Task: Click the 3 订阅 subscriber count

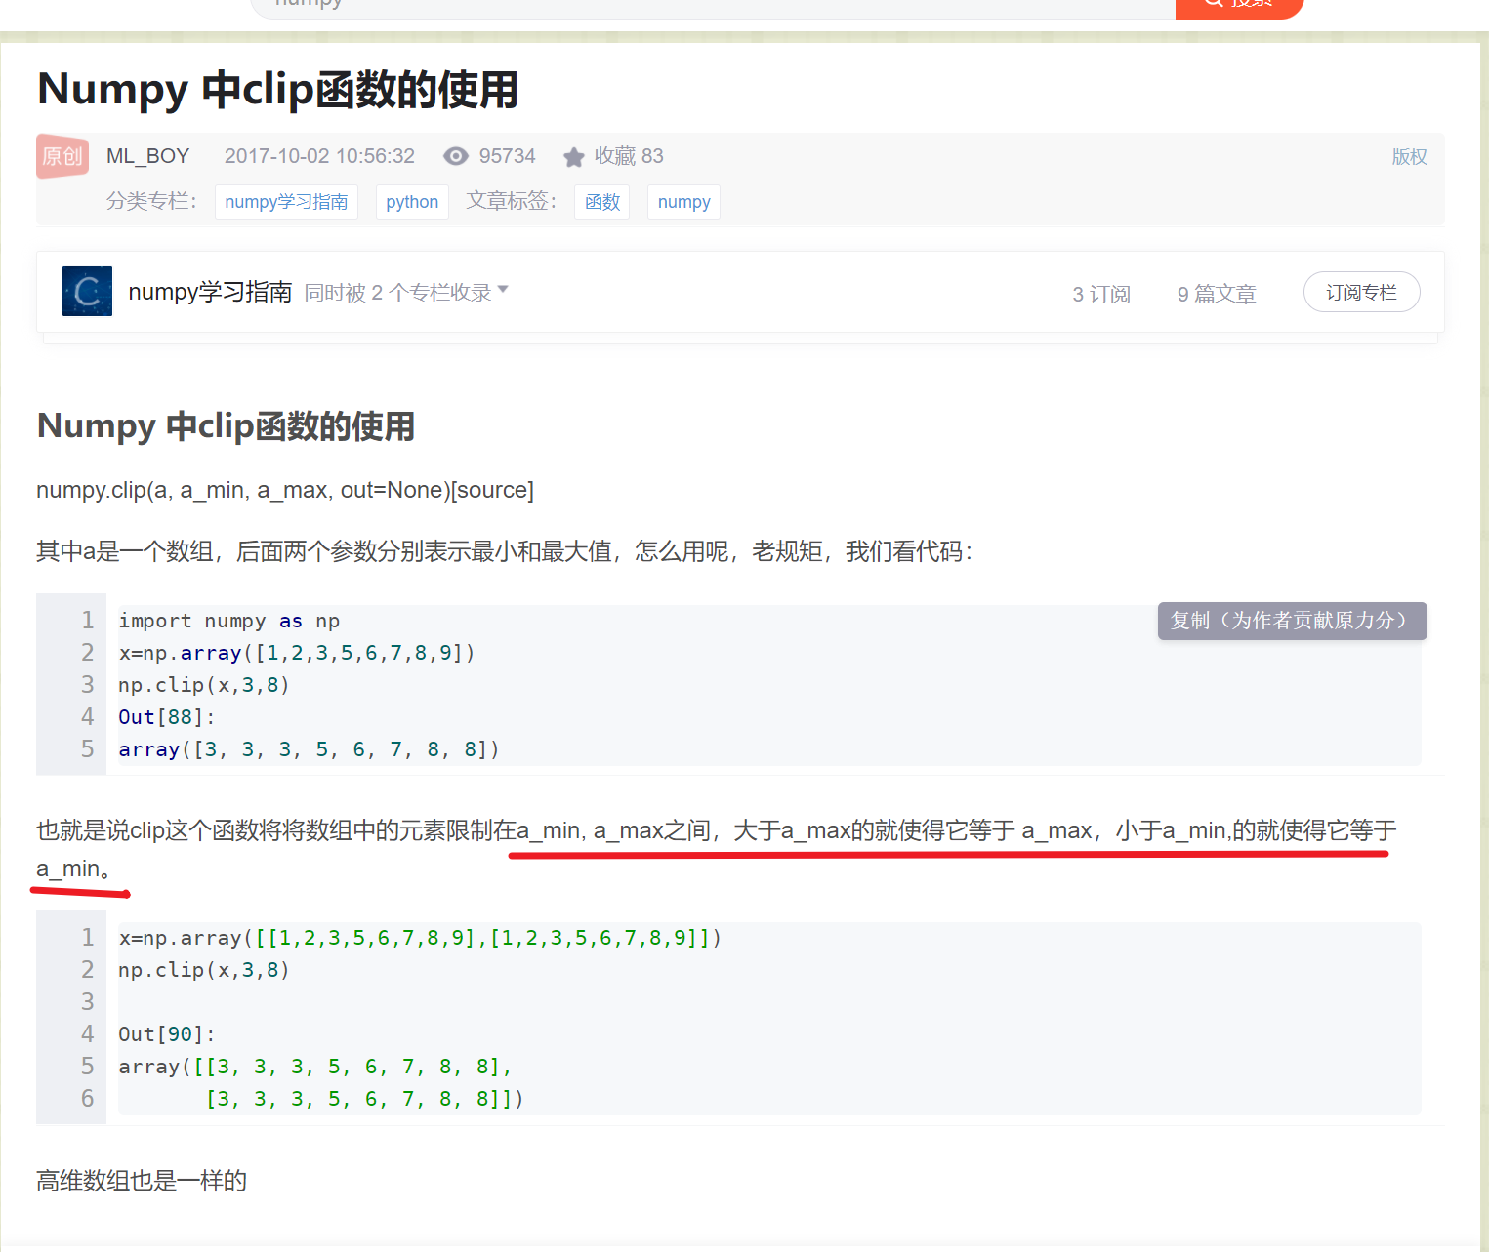Action: [x=1100, y=293]
